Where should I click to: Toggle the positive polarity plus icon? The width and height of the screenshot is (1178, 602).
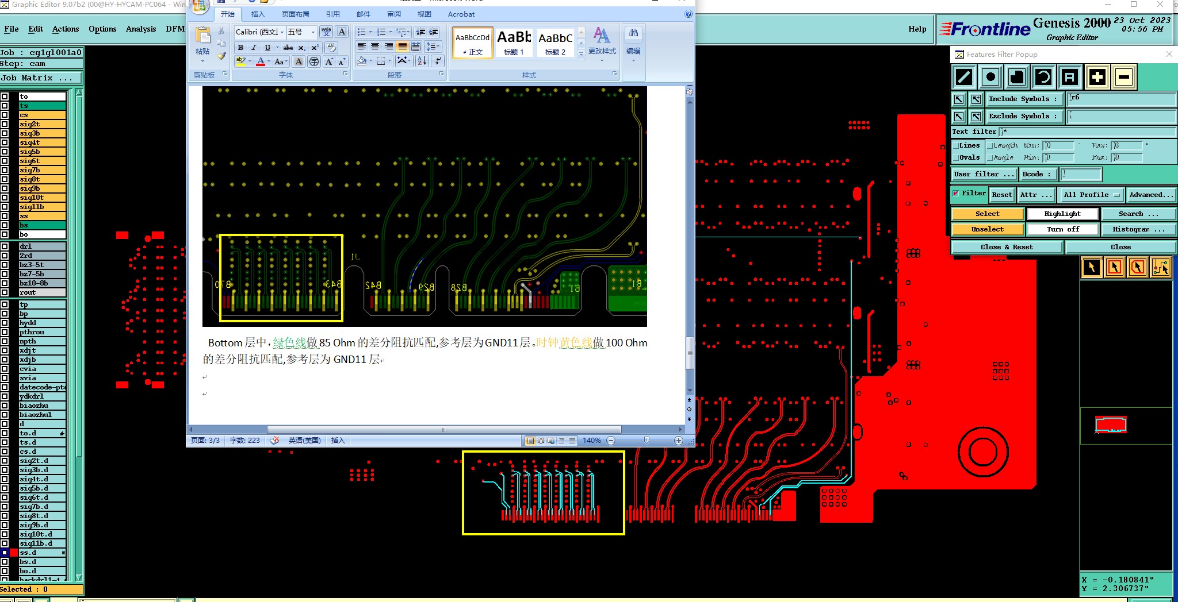click(x=1097, y=77)
